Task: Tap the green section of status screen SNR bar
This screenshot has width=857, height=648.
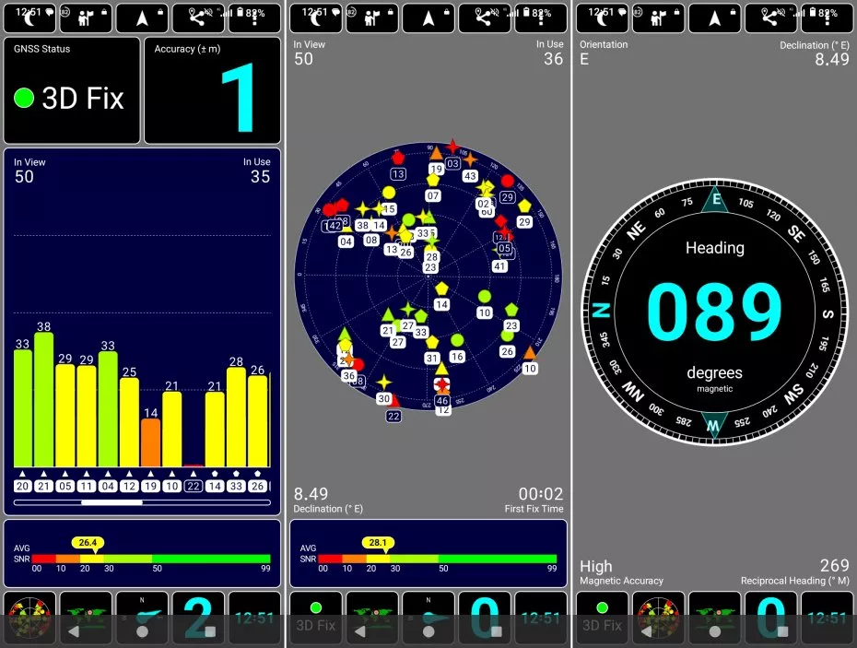Action: (212, 559)
